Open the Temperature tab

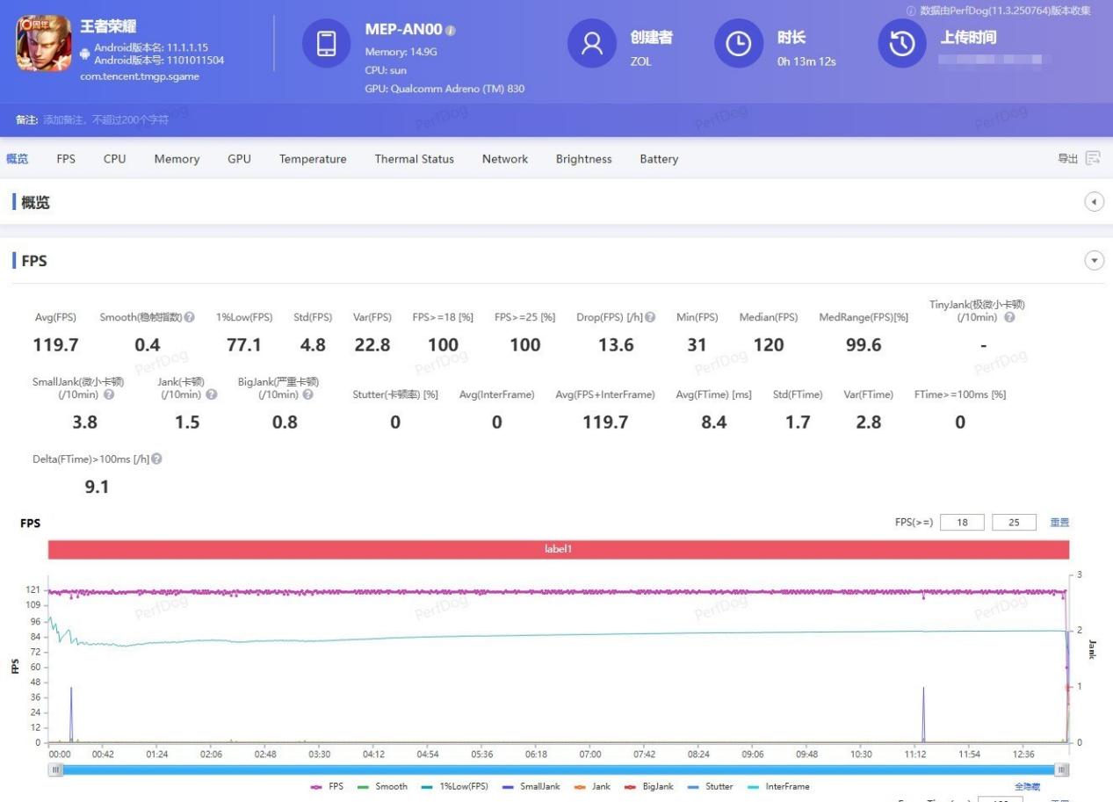(x=313, y=159)
